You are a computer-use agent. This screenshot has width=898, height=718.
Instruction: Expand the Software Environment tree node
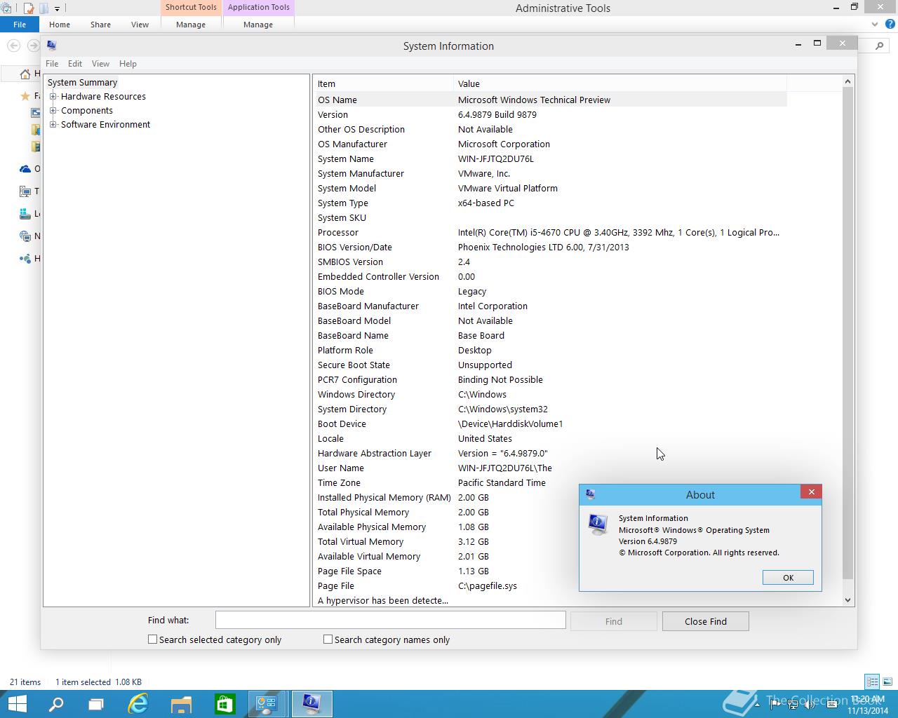[x=53, y=124]
